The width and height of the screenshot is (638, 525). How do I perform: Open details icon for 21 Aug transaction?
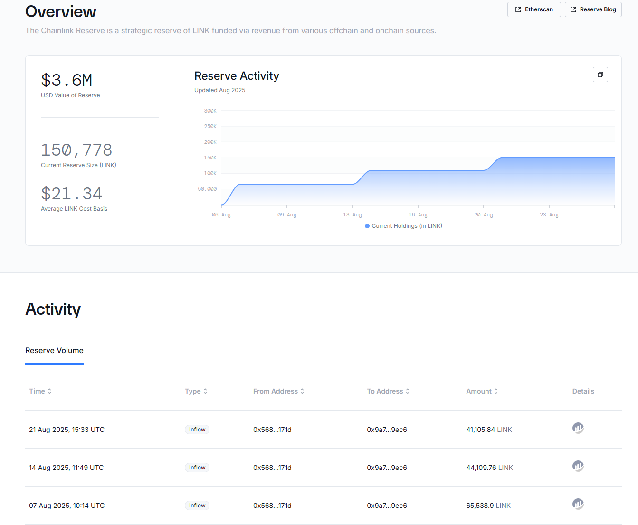tap(578, 428)
